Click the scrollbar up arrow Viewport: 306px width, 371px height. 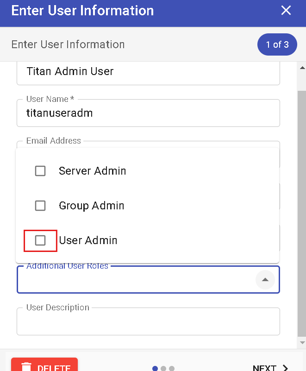pos(302,68)
